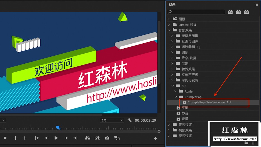Viewport: 261px width, 147px height.
Task: Click the Lift button
Action: [x=87, y=138]
